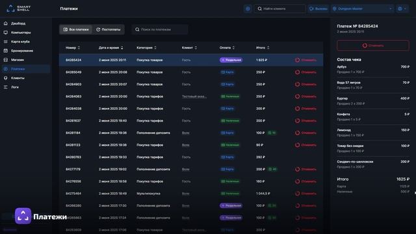
Task: Click cancel icon for payment 84275464
Action: (x=298, y=194)
